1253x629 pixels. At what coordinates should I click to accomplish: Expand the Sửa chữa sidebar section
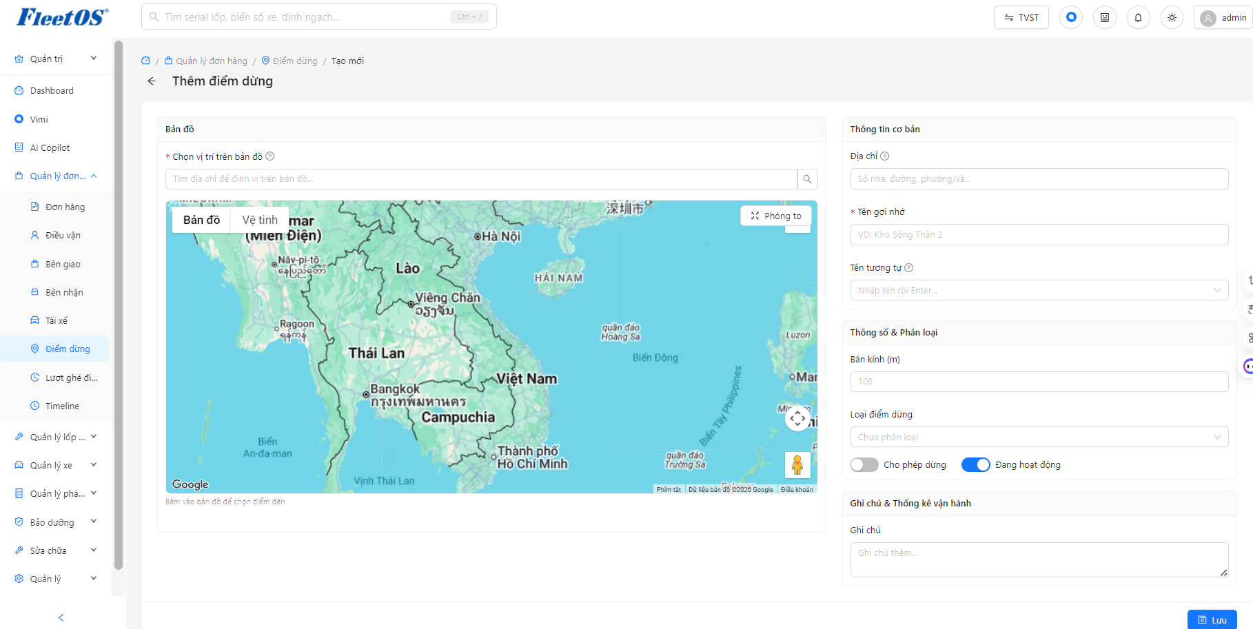coord(56,551)
